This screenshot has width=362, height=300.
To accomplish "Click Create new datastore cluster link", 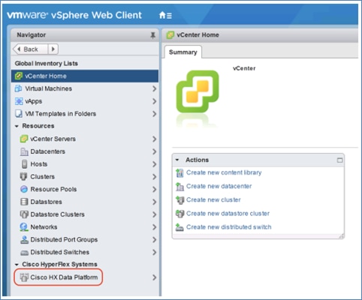I will [x=228, y=214].
